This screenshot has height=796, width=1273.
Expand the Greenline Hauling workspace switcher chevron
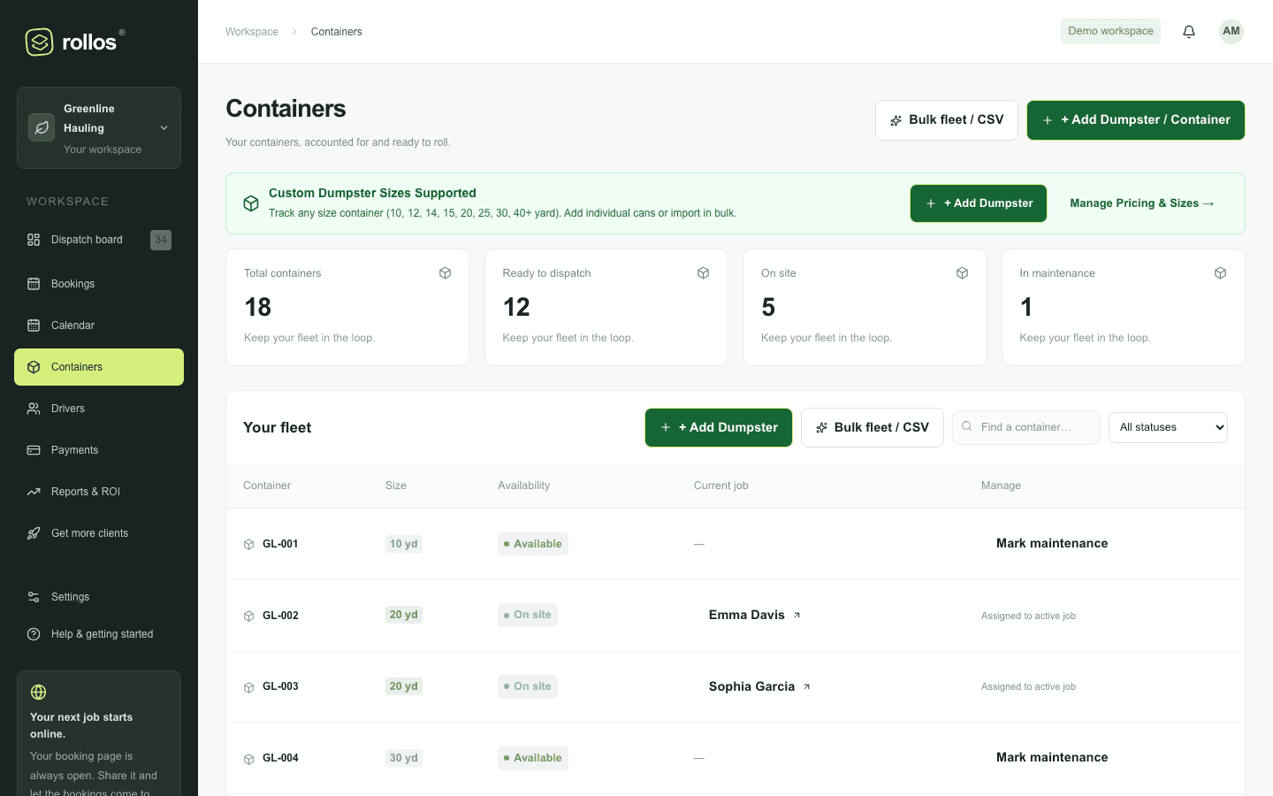pyautogui.click(x=164, y=128)
